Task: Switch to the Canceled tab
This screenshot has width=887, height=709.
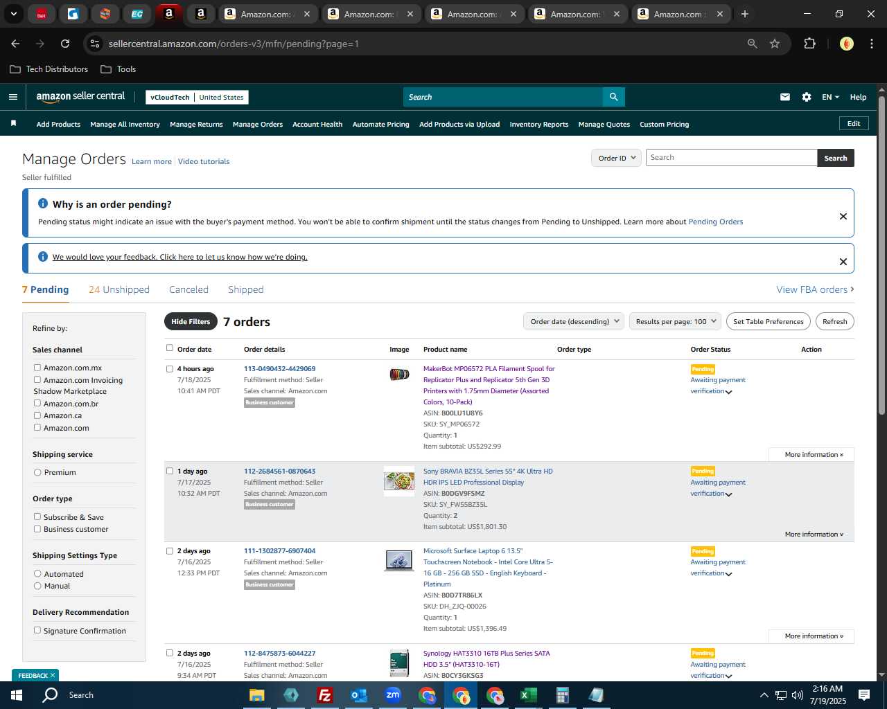Action: pos(188,289)
